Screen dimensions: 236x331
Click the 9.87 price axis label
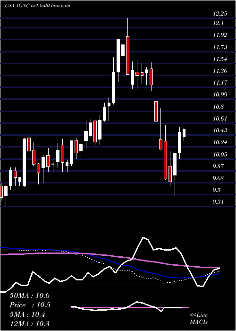coord(218,166)
